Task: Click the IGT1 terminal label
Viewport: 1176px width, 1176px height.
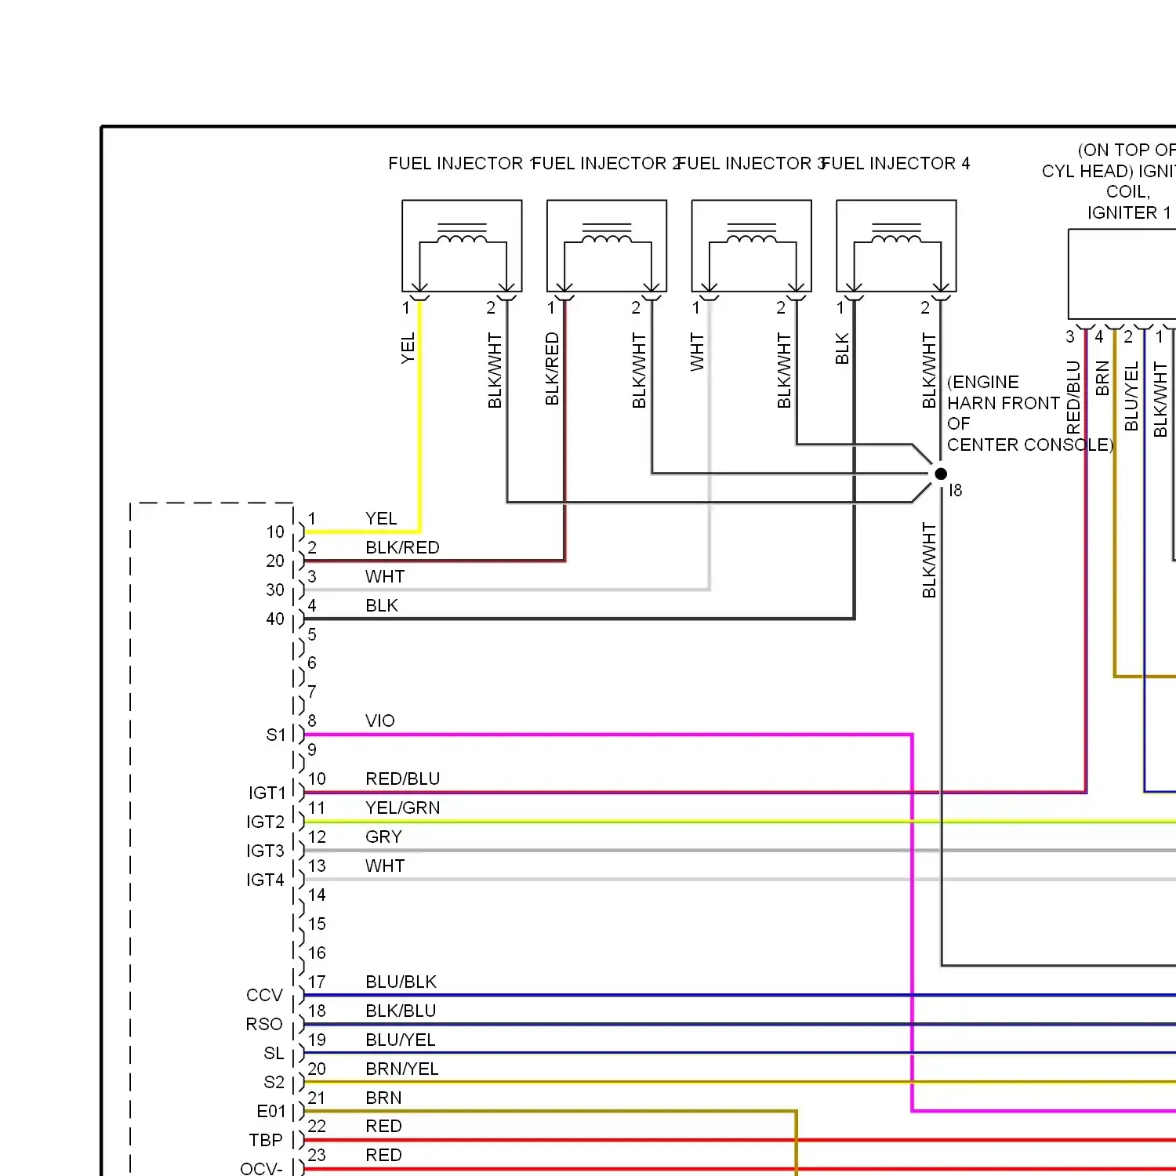Action: click(267, 793)
